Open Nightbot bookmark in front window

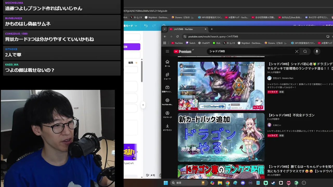pyautogui.click(x=249, y=43)
